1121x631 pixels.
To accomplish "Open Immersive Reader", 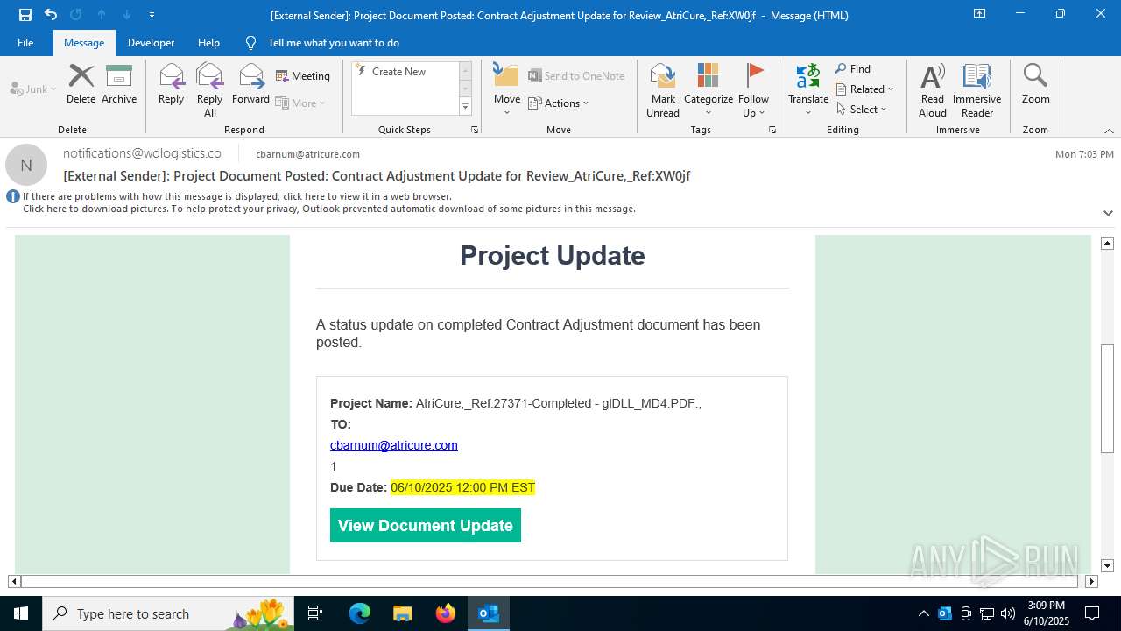I will pos(976,90).
